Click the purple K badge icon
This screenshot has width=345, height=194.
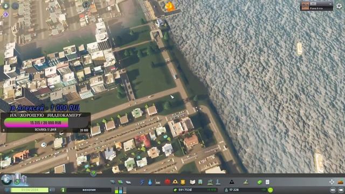[5, 15]
